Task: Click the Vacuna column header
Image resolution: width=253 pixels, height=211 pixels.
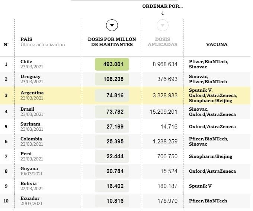Action: point(217,45)
